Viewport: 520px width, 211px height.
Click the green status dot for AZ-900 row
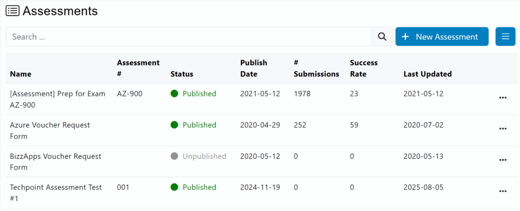pos(174,94)
